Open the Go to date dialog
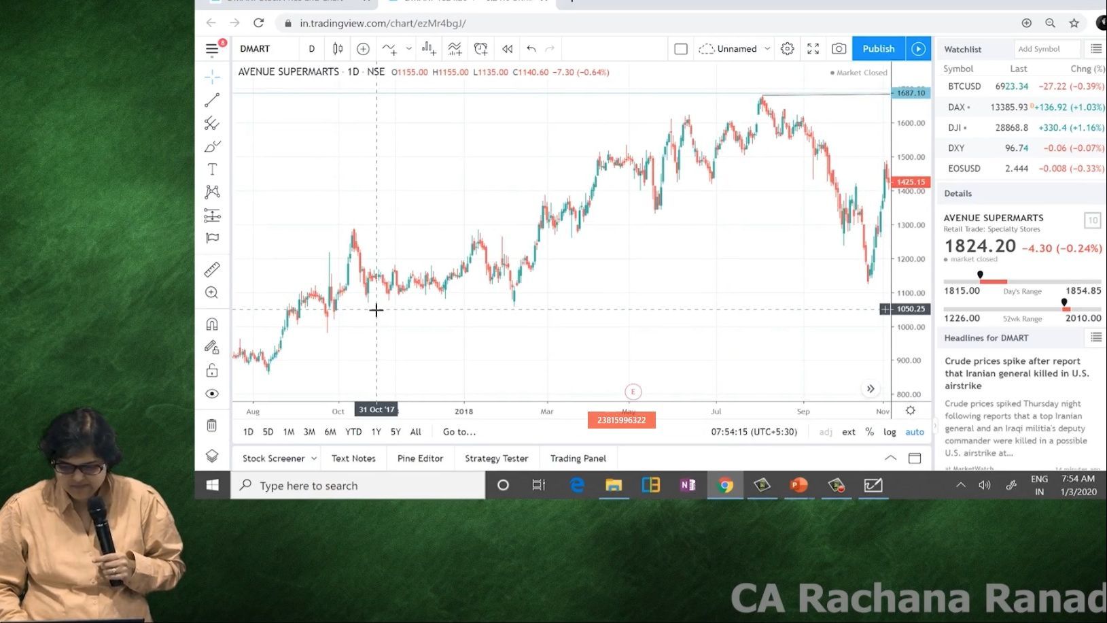This screenshot has width=1107, height=623. click(459, 432)
